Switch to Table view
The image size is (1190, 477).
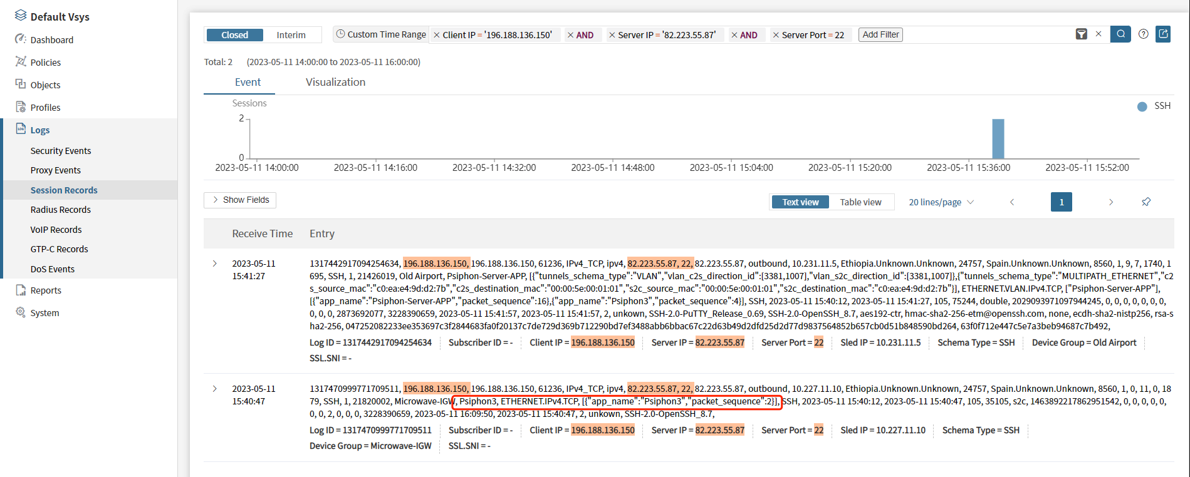[860, 202]
